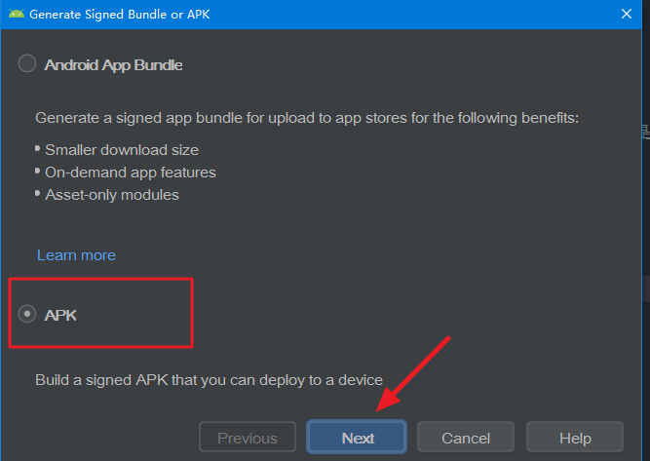
Task: Click the empty area of the blue title bar
Action: tap(414, 15)
